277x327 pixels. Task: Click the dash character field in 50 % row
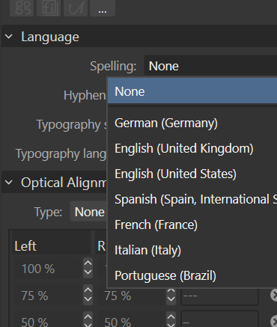pos(219,320)
